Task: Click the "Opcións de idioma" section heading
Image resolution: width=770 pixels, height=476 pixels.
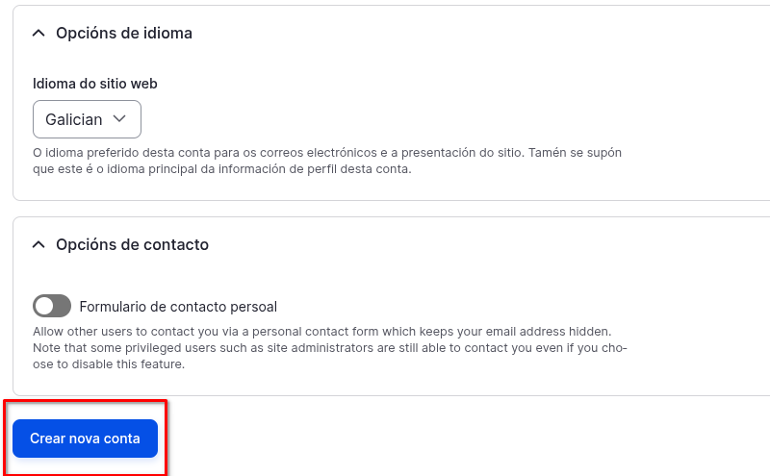Action: 124,33
